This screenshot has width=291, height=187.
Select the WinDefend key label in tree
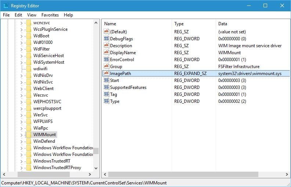point(44,141)
